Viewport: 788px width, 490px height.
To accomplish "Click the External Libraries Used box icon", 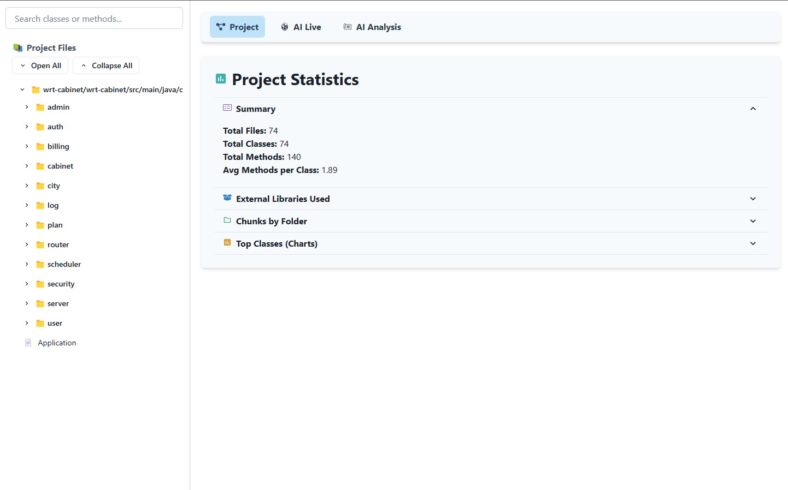I will [x=227, y=198].
